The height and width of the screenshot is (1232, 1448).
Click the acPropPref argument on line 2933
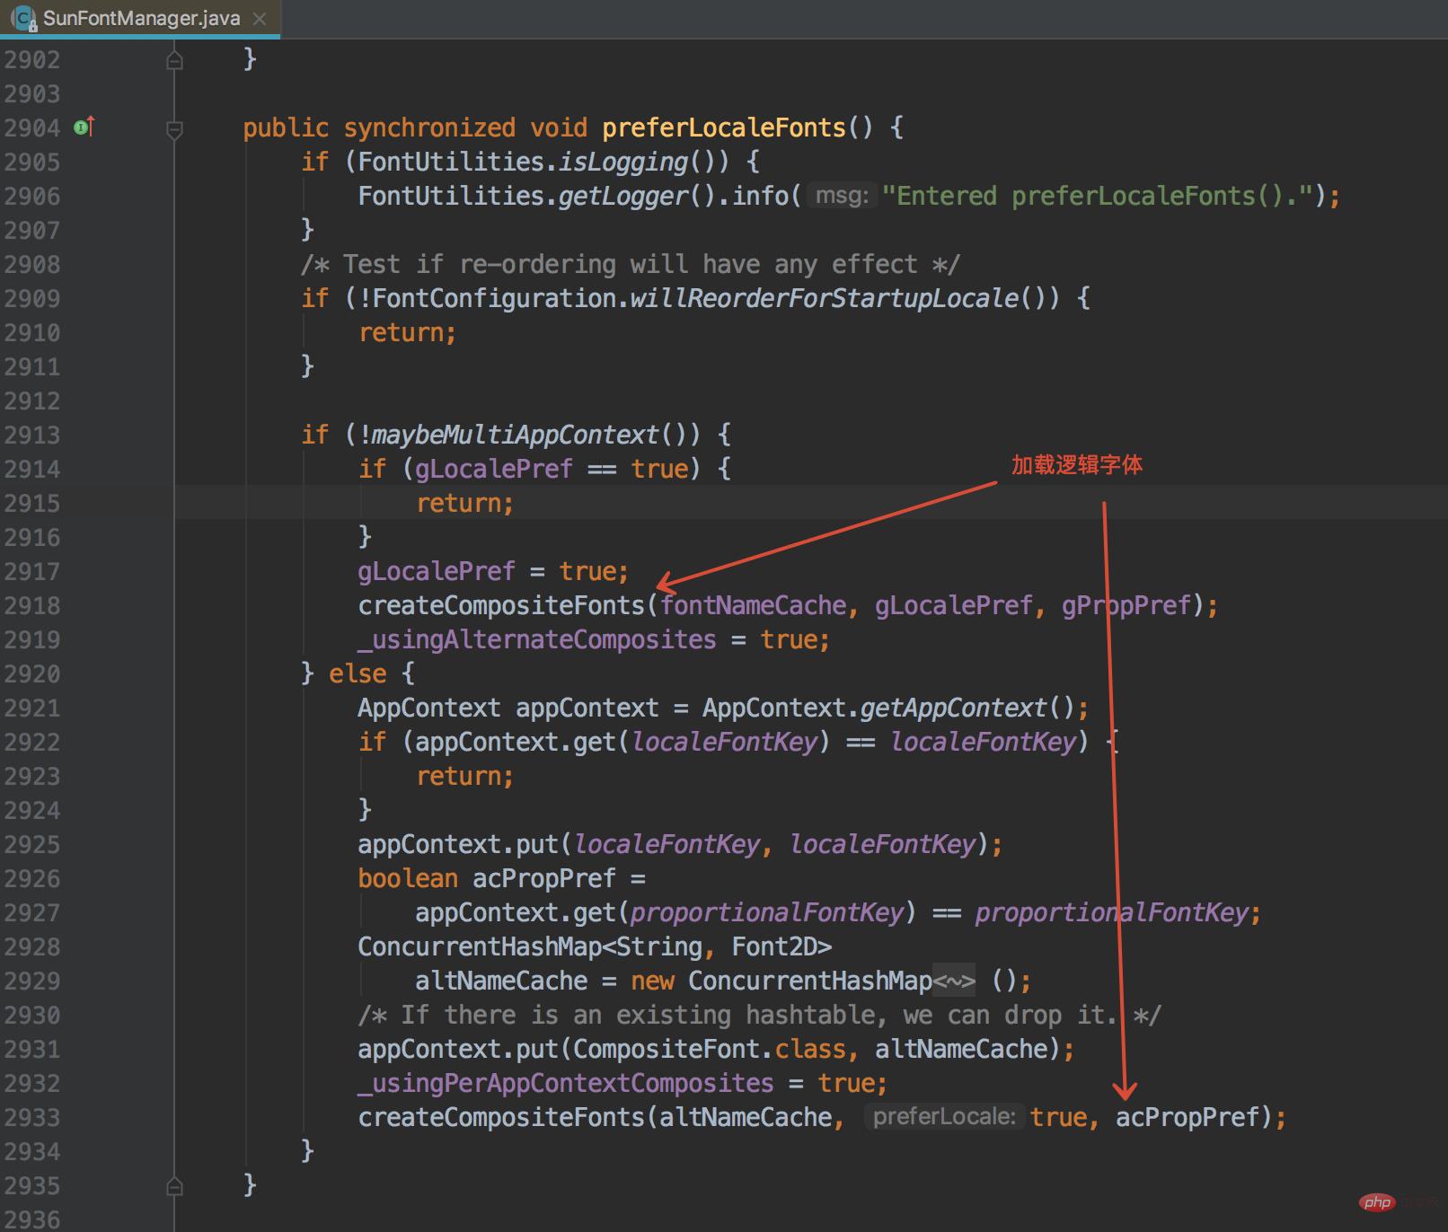point(1188,1117)
